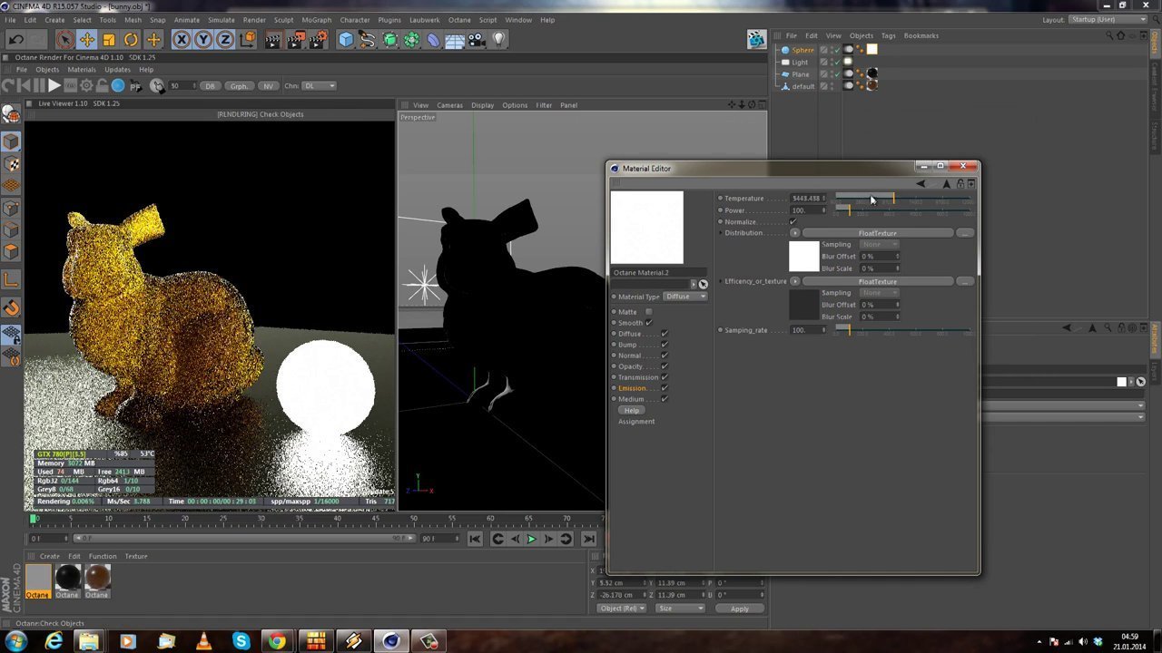Disable the Emission channel checkbox
Viewport: 1162px width, 653px height.
(665, 388)
